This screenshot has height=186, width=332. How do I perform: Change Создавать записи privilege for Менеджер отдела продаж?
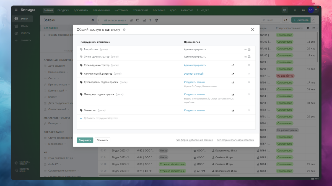[194, 94]
